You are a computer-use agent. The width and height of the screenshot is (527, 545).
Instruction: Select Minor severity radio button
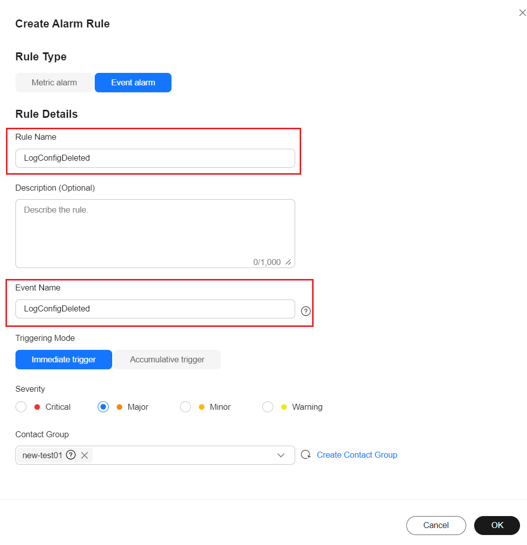(x=185, y=407)
